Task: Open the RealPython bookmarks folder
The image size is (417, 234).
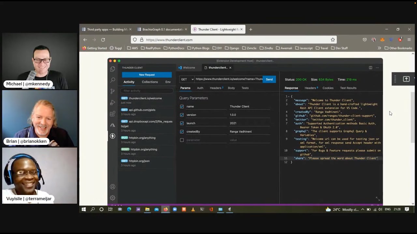Action: (151, 48)
